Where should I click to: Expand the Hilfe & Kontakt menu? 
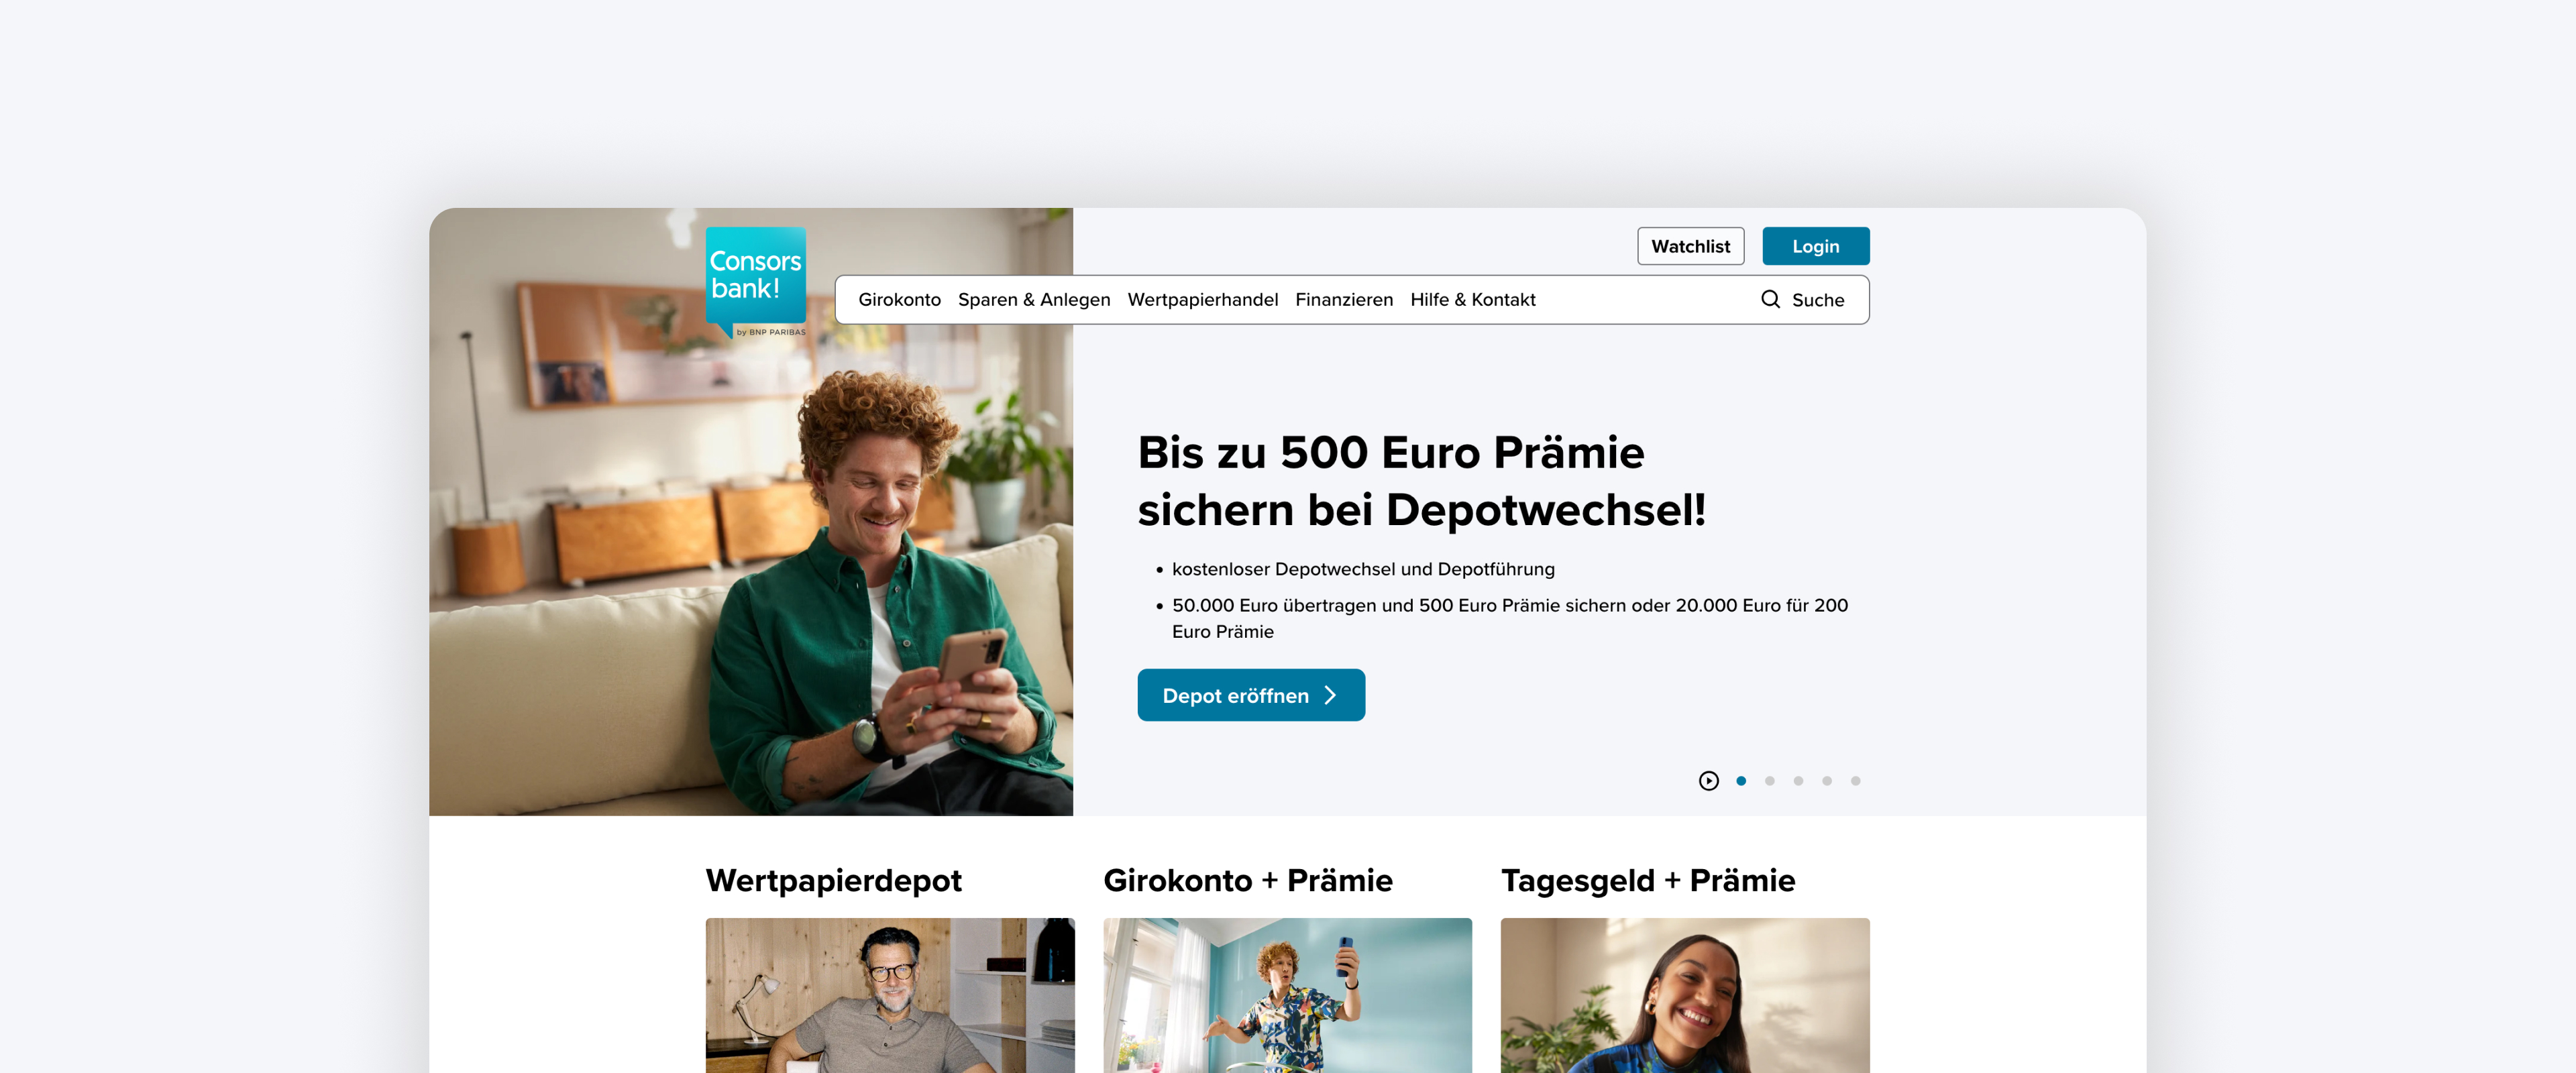click(1473, 299)
